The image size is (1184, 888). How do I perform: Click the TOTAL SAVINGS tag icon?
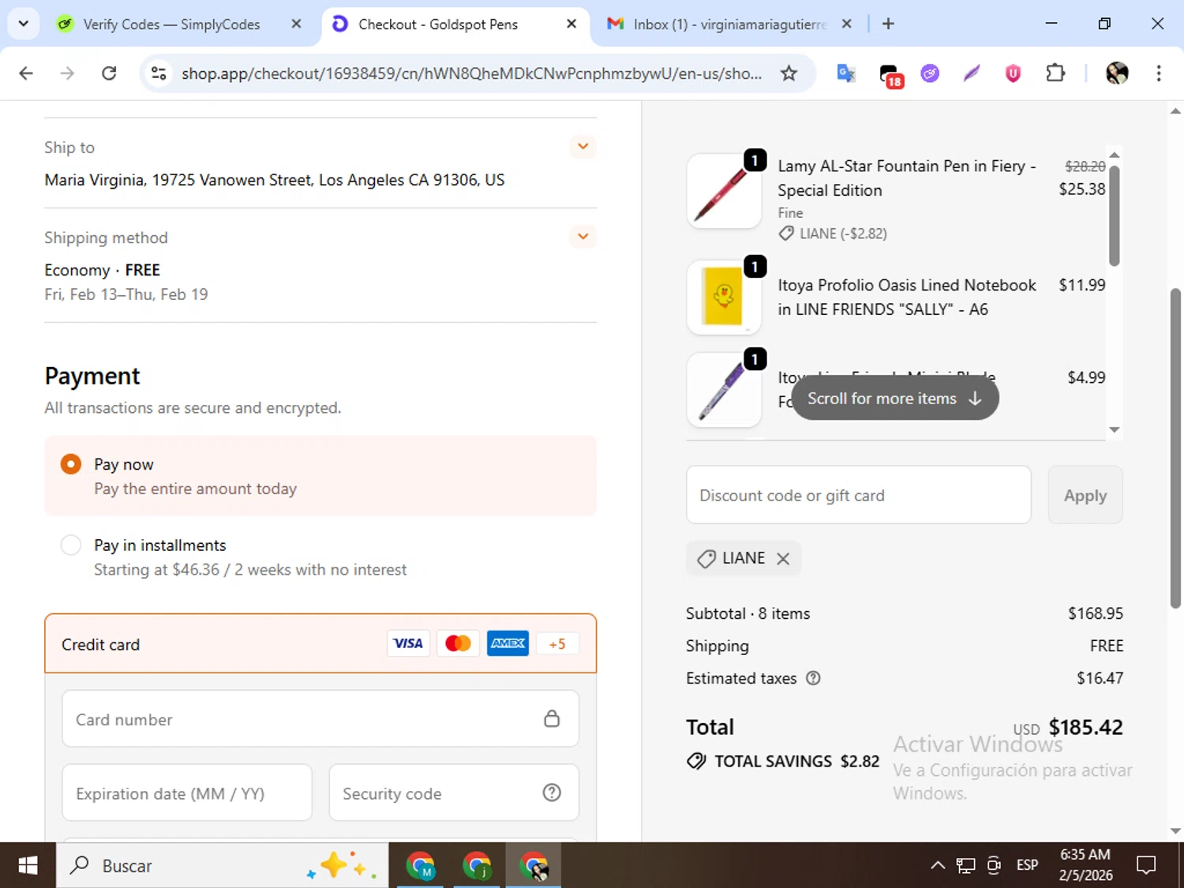tap(696, 761)
